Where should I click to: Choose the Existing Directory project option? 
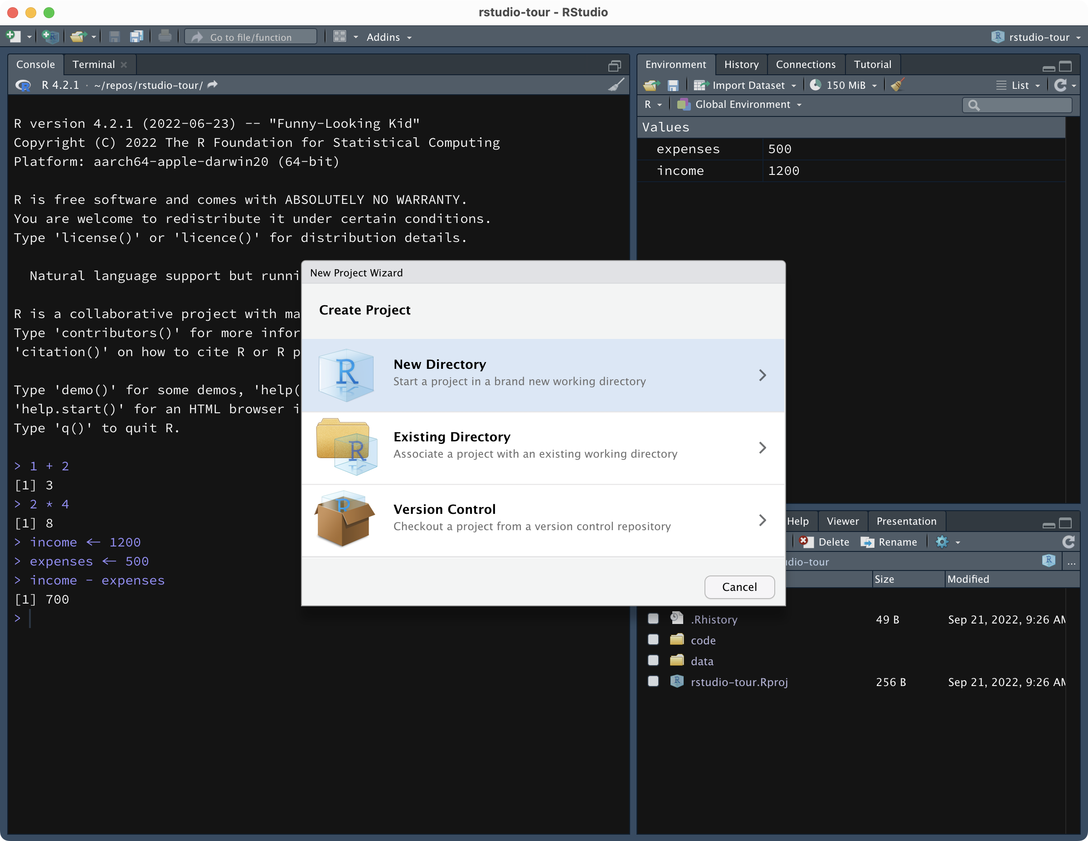543,448
